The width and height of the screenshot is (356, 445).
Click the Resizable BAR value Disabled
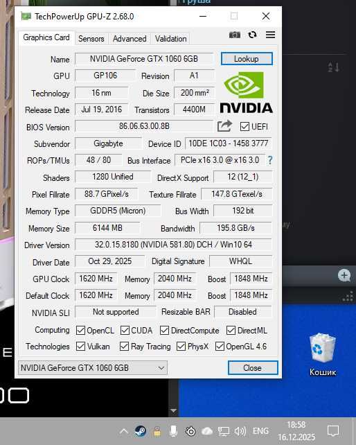243,312
